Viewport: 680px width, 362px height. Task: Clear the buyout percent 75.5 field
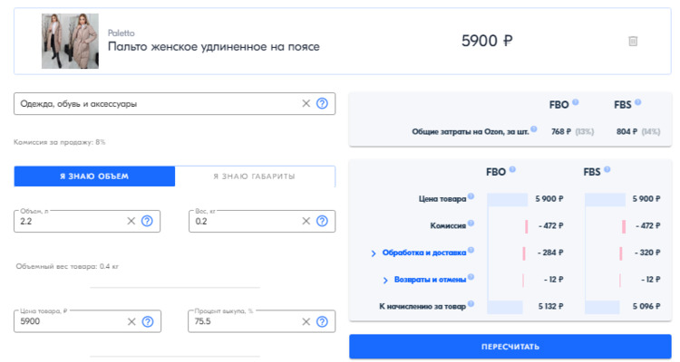pos(306,322)
